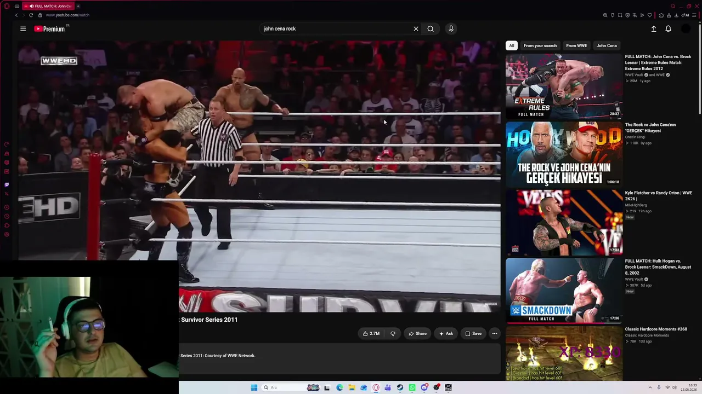
Task: Select the From your search chip
Action: (540, 46)
